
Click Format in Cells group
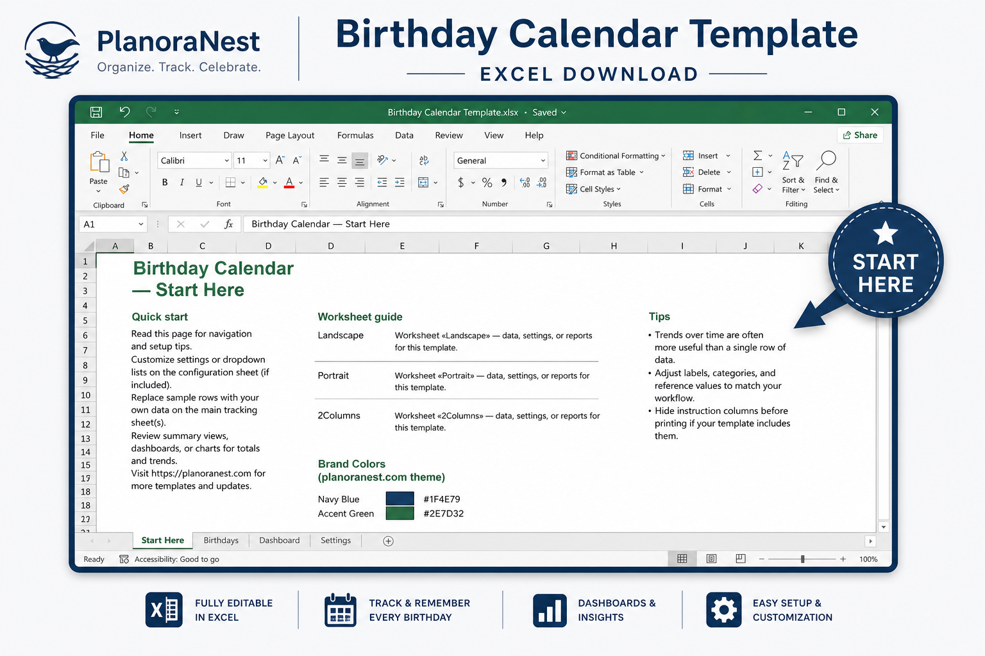[x=707, y=189]
